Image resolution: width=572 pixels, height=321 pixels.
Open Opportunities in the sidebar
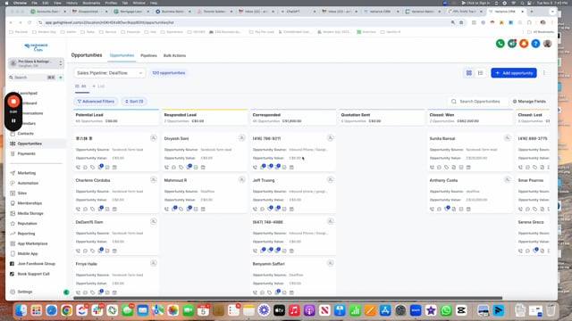(29, 144)
